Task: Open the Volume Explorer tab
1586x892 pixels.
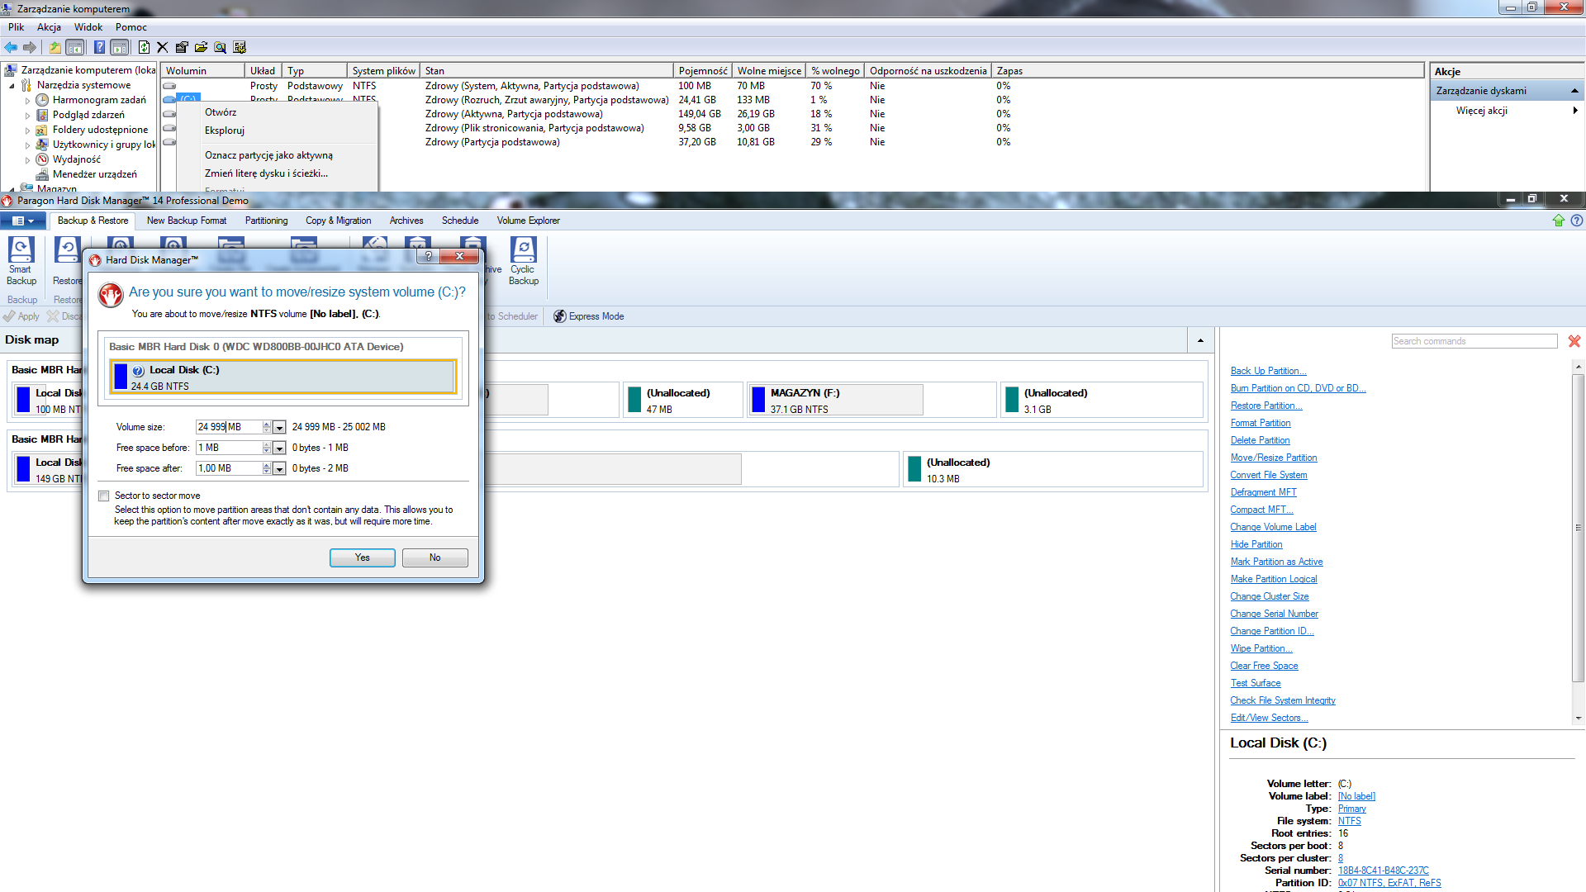Action: (x=529, y=221)
